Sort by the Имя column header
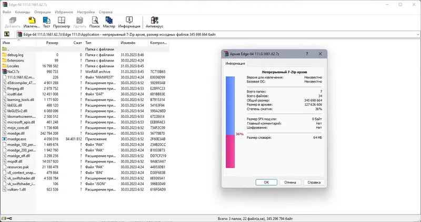The image size is (421, 222). point(18,43)
